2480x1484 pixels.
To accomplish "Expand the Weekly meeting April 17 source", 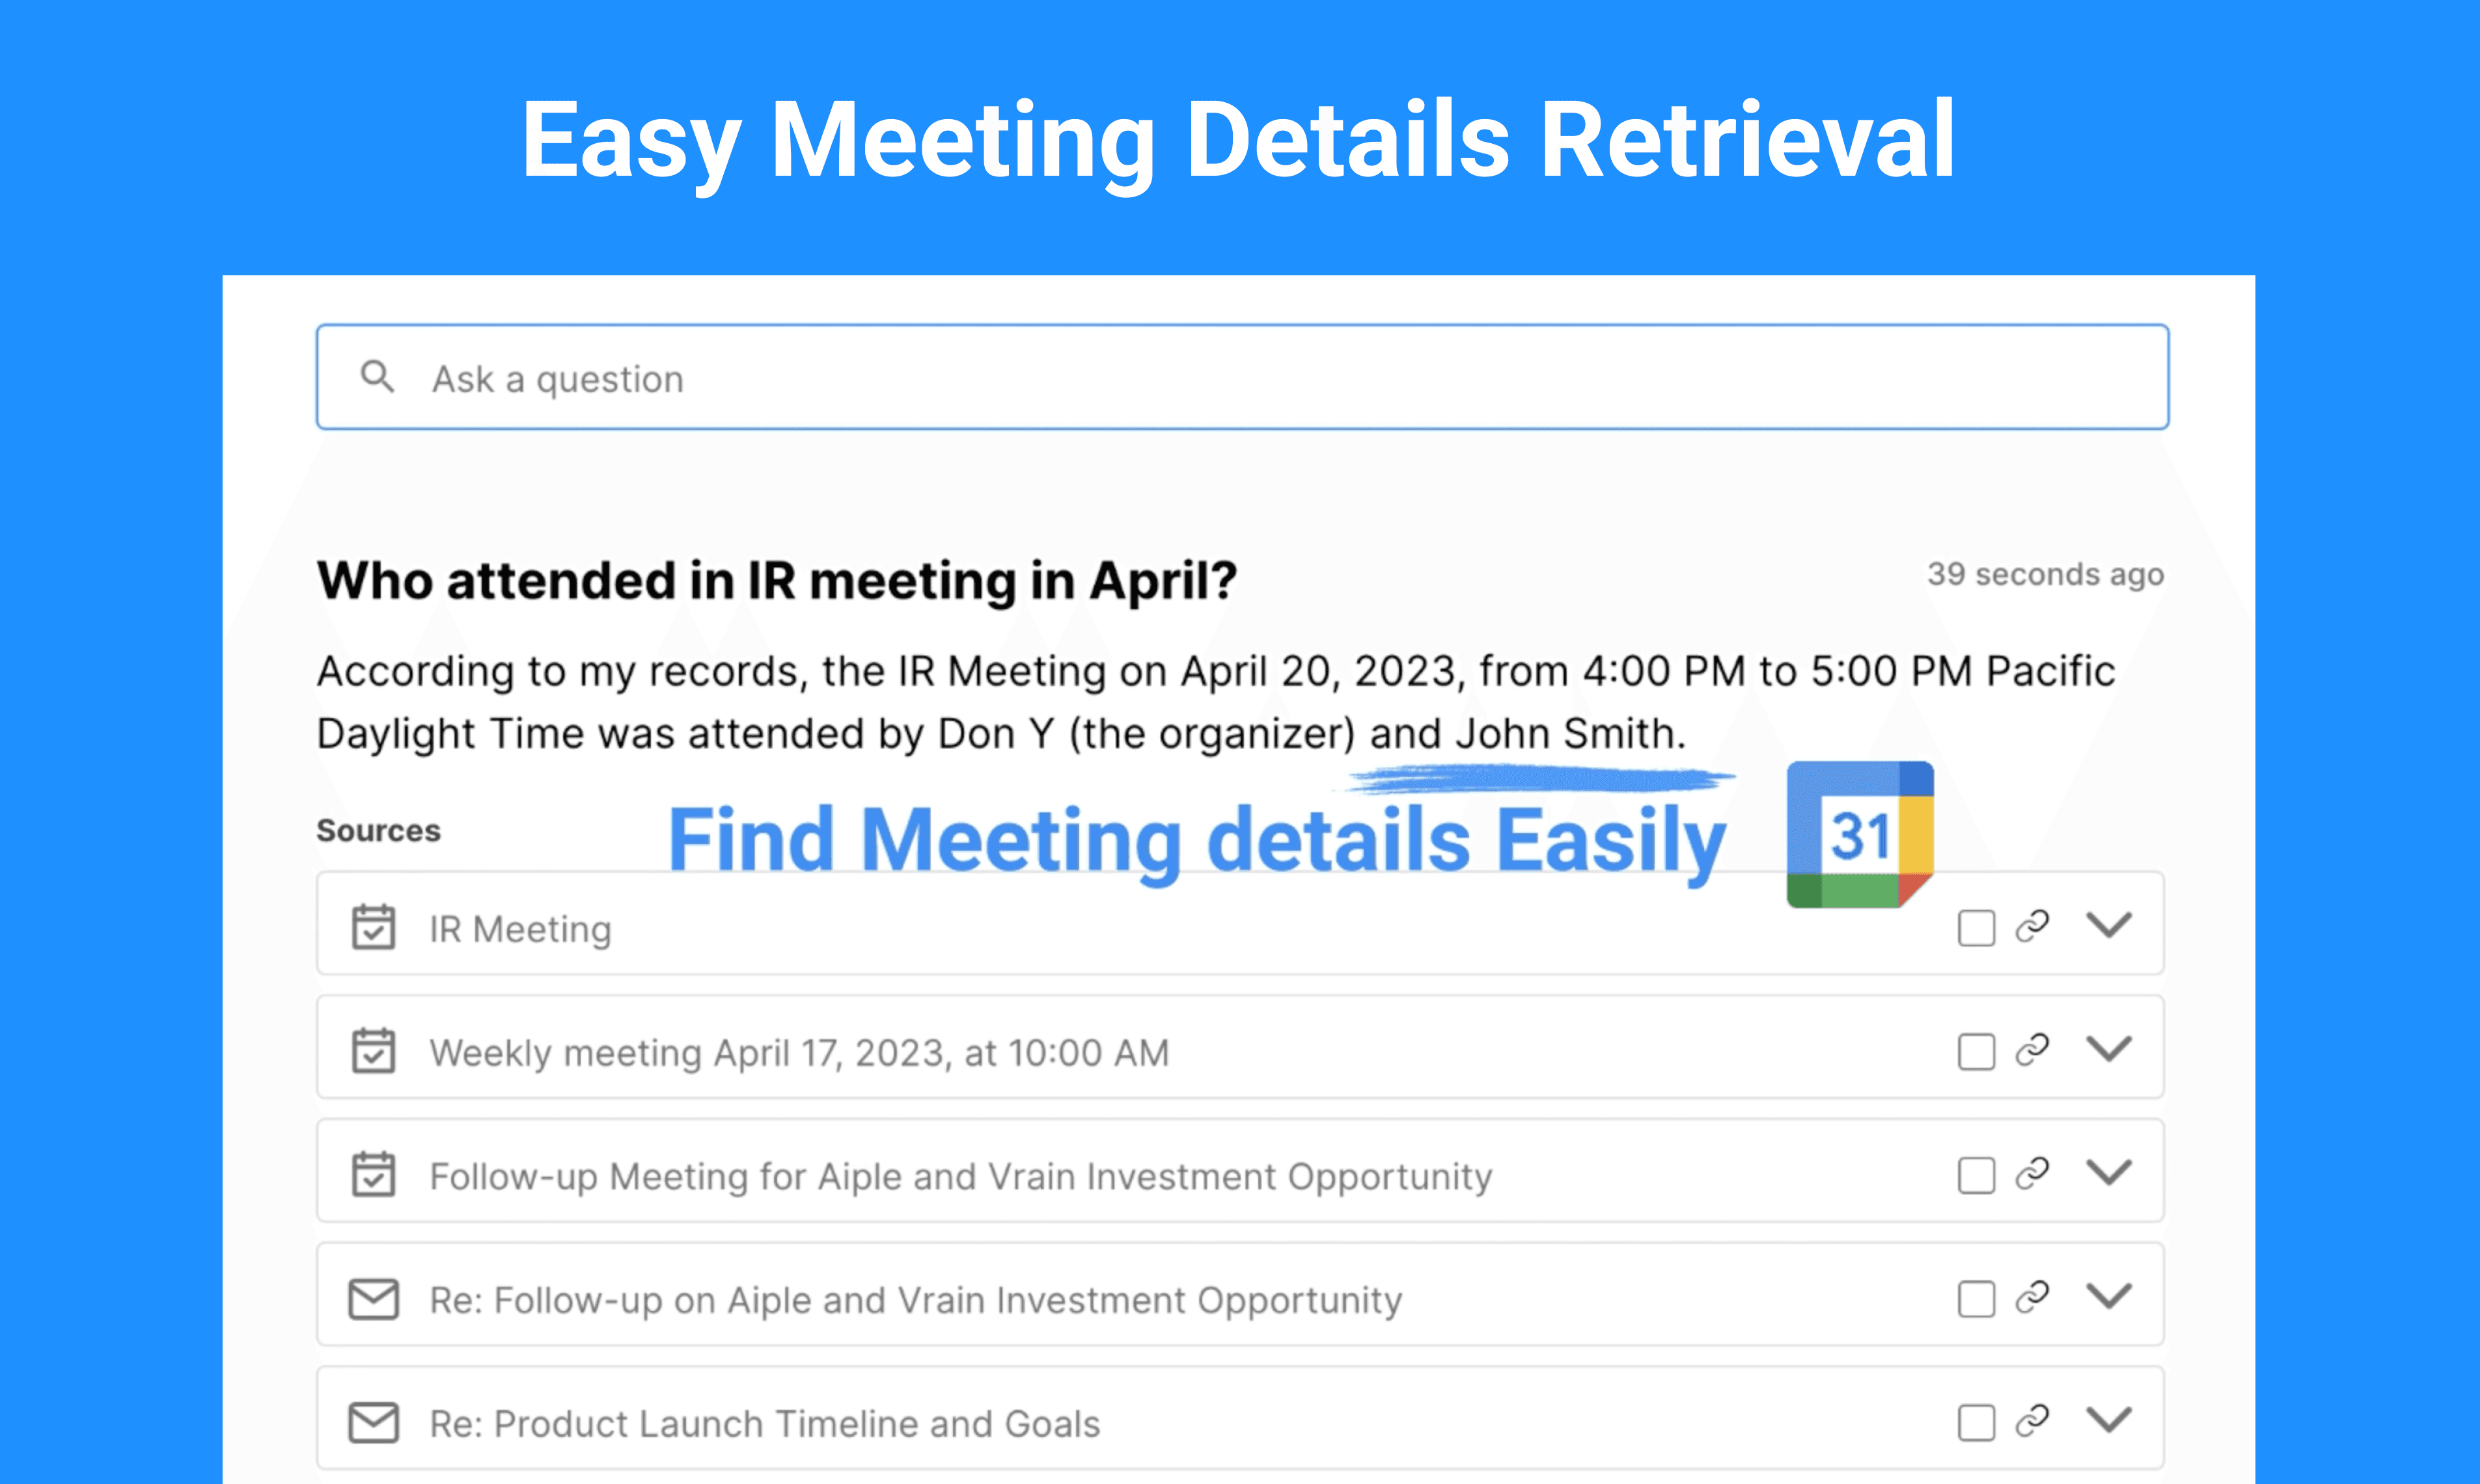I will [x=2109, y=1049].
